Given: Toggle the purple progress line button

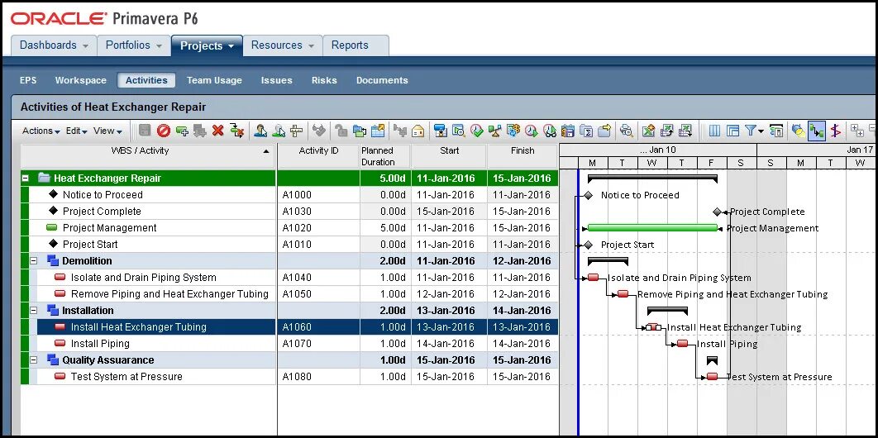Looking at the screenshot, I should (x=836, y=131).
